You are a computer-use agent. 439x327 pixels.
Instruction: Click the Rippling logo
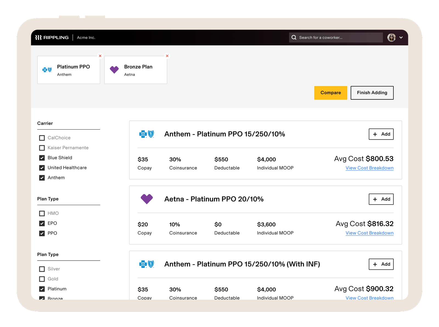tap(52, 37)
